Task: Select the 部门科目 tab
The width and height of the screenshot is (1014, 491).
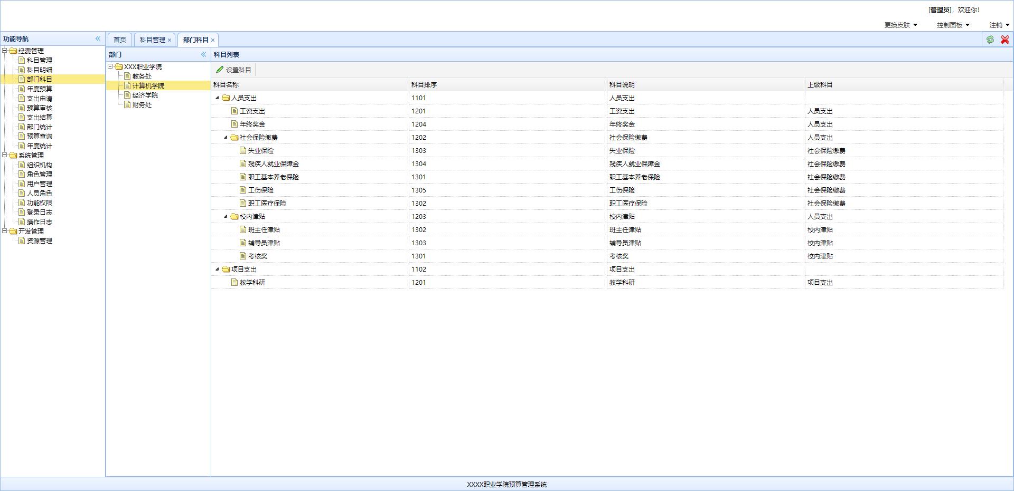Action: [x=196, y=40]
